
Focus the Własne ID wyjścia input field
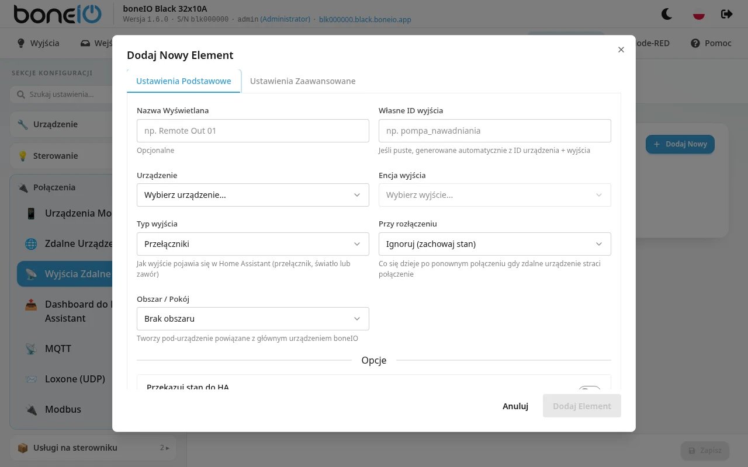(x=495, y=131)
